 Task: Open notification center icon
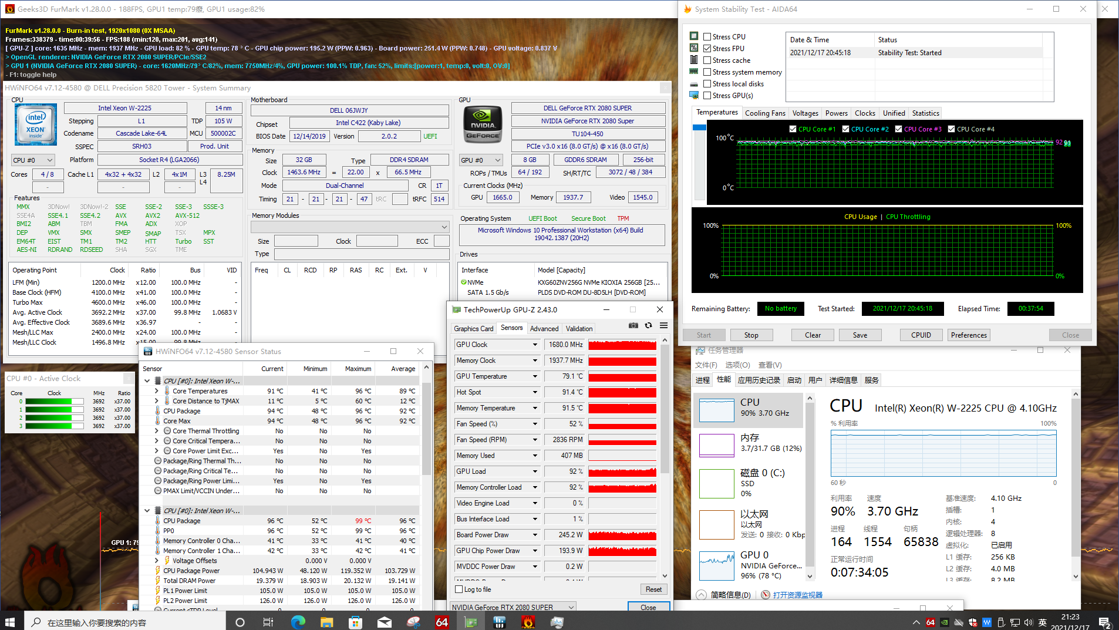tap(1104, 622)
